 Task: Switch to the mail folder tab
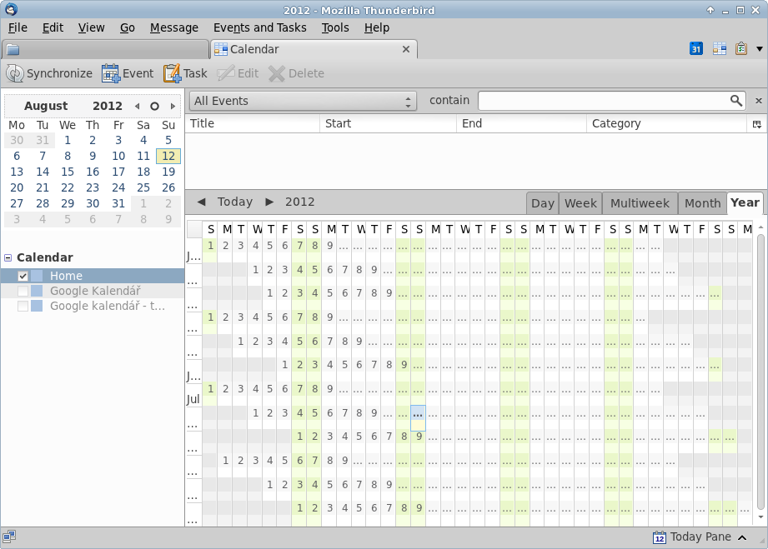(x=106, y=49)
